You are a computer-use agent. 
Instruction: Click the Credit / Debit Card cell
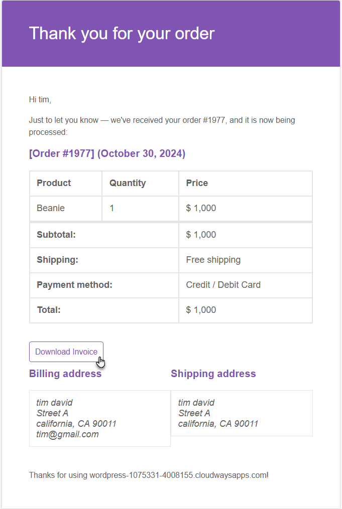click(x=246, y=285)
